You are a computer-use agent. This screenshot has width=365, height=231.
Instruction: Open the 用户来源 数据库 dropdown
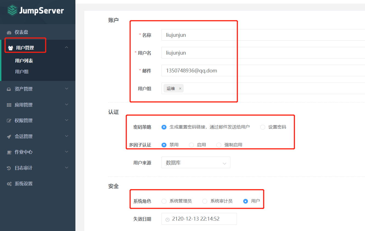(x=196, y=162)
